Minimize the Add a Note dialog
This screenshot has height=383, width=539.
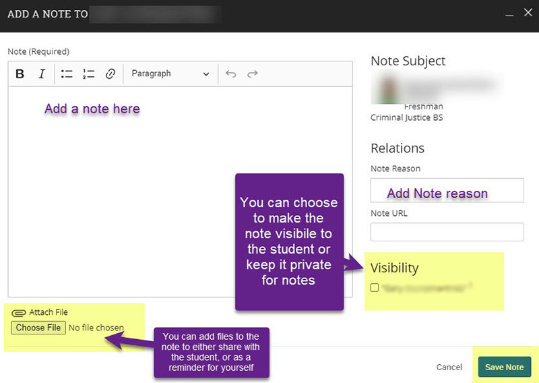[509, 13]
